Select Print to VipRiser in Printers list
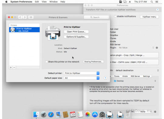The width and height of the screenshot is (164, 119). coord(24,30)
